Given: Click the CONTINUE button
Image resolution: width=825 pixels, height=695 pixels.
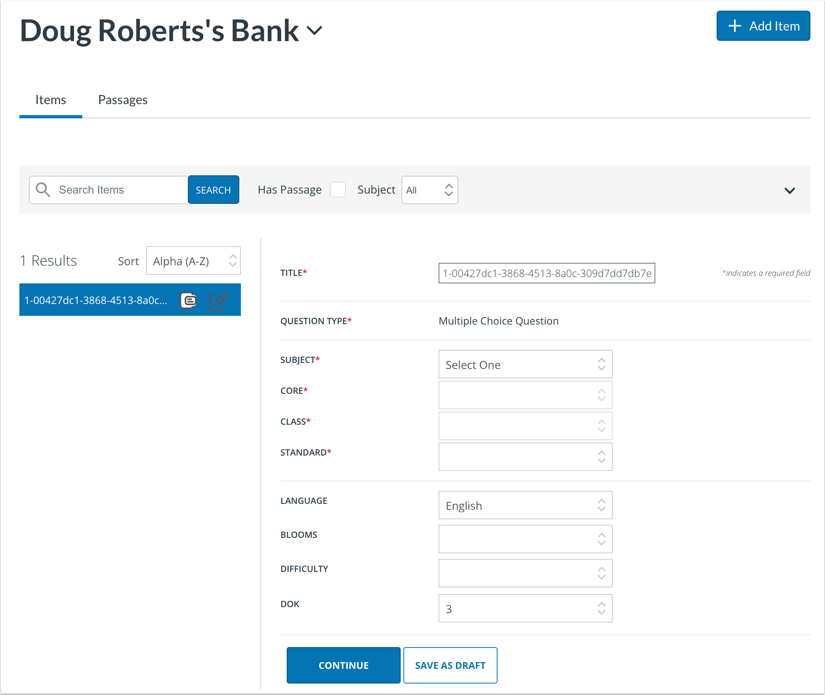Looking at the screenshot, I should (343, 665).
